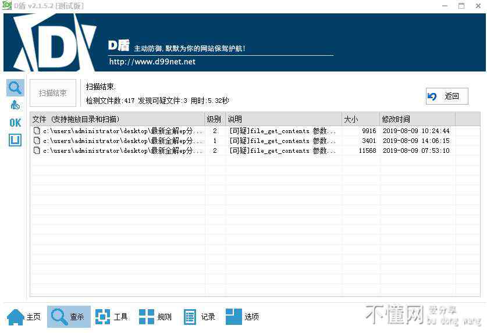Sort by the 文件 column header
The width and height of the screenshot is (487, 333).
(x=117, y=119)
